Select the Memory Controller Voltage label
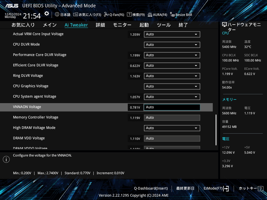Screen dimensions: 267x200 35,117
